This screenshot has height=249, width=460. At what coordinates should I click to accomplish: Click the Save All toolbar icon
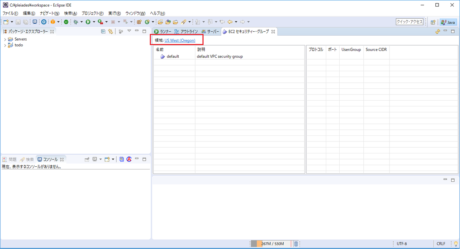[25, 22]
